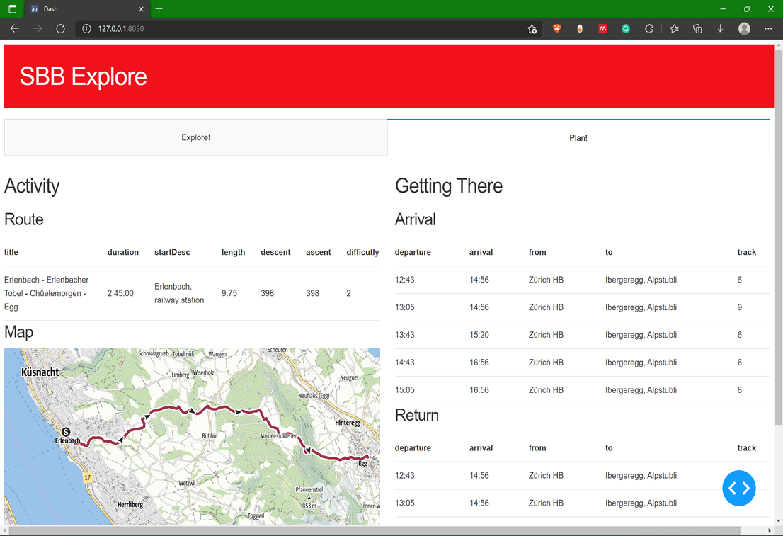This screenshot has width=783, height=536.
Task: Click the address bar URL 127.0.0.1:8050
Action: point(121,28)
